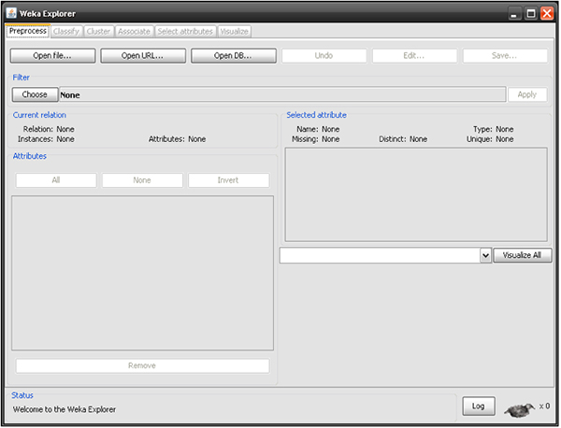Click the Open DB... button
This screenshot has width=561, height=428.
(x=234, y=56)
